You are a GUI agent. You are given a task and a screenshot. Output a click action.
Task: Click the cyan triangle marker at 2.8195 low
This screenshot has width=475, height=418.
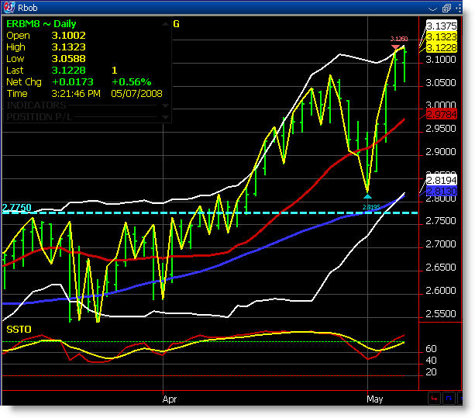tap(367, 196)
